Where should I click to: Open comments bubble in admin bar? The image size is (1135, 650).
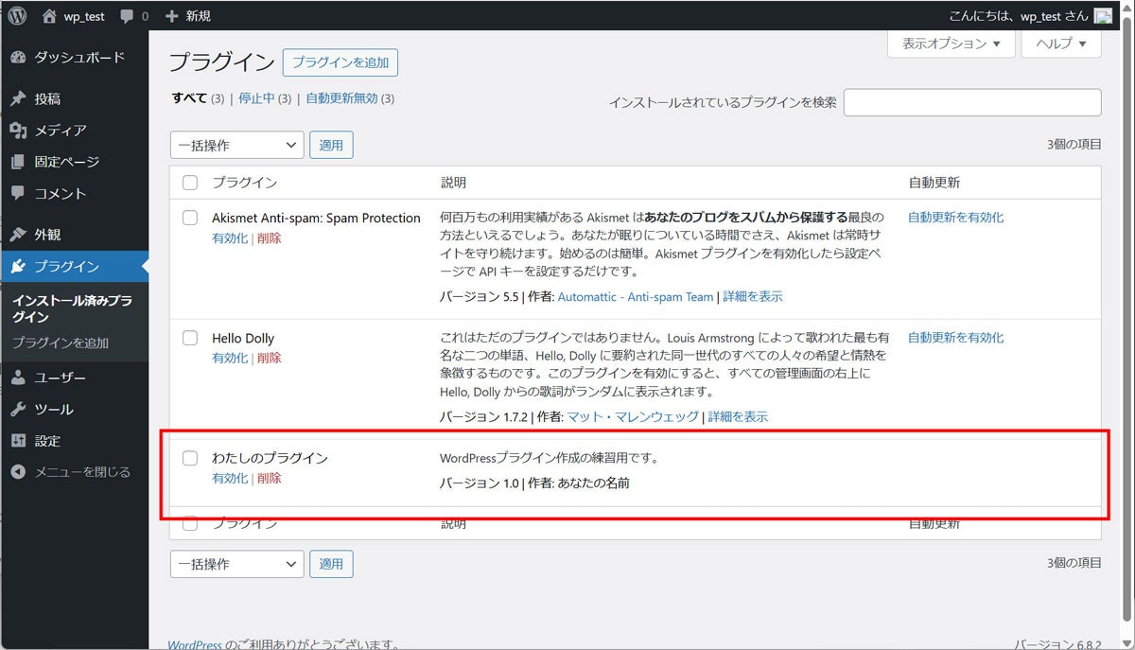tap(128, 16)
